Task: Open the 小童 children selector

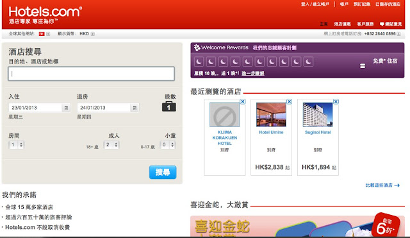Action: (x=168, y=144)
